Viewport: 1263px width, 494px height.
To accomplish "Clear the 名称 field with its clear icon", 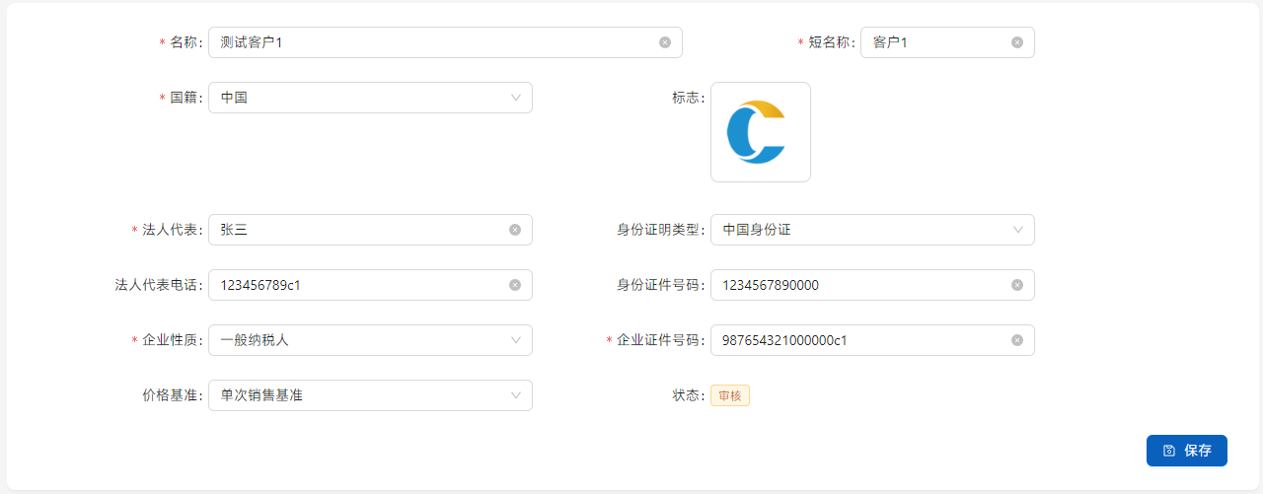I will tap(665, 42).
